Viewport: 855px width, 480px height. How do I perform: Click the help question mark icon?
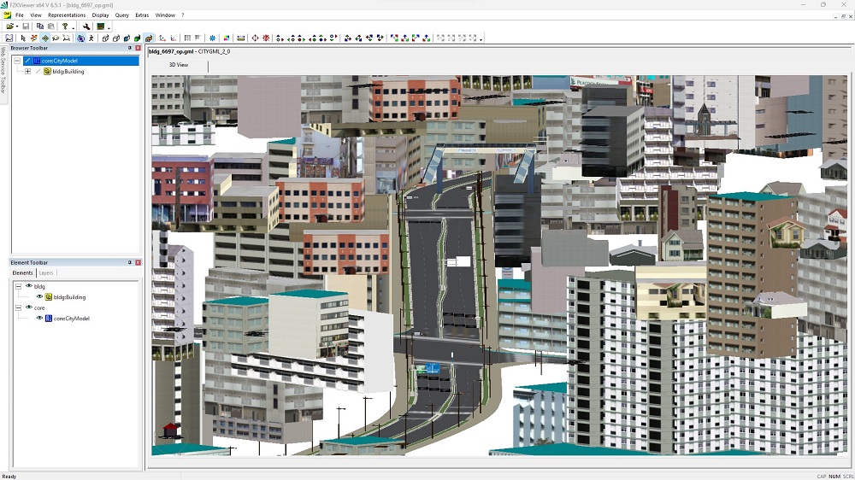tap(65, 26)
